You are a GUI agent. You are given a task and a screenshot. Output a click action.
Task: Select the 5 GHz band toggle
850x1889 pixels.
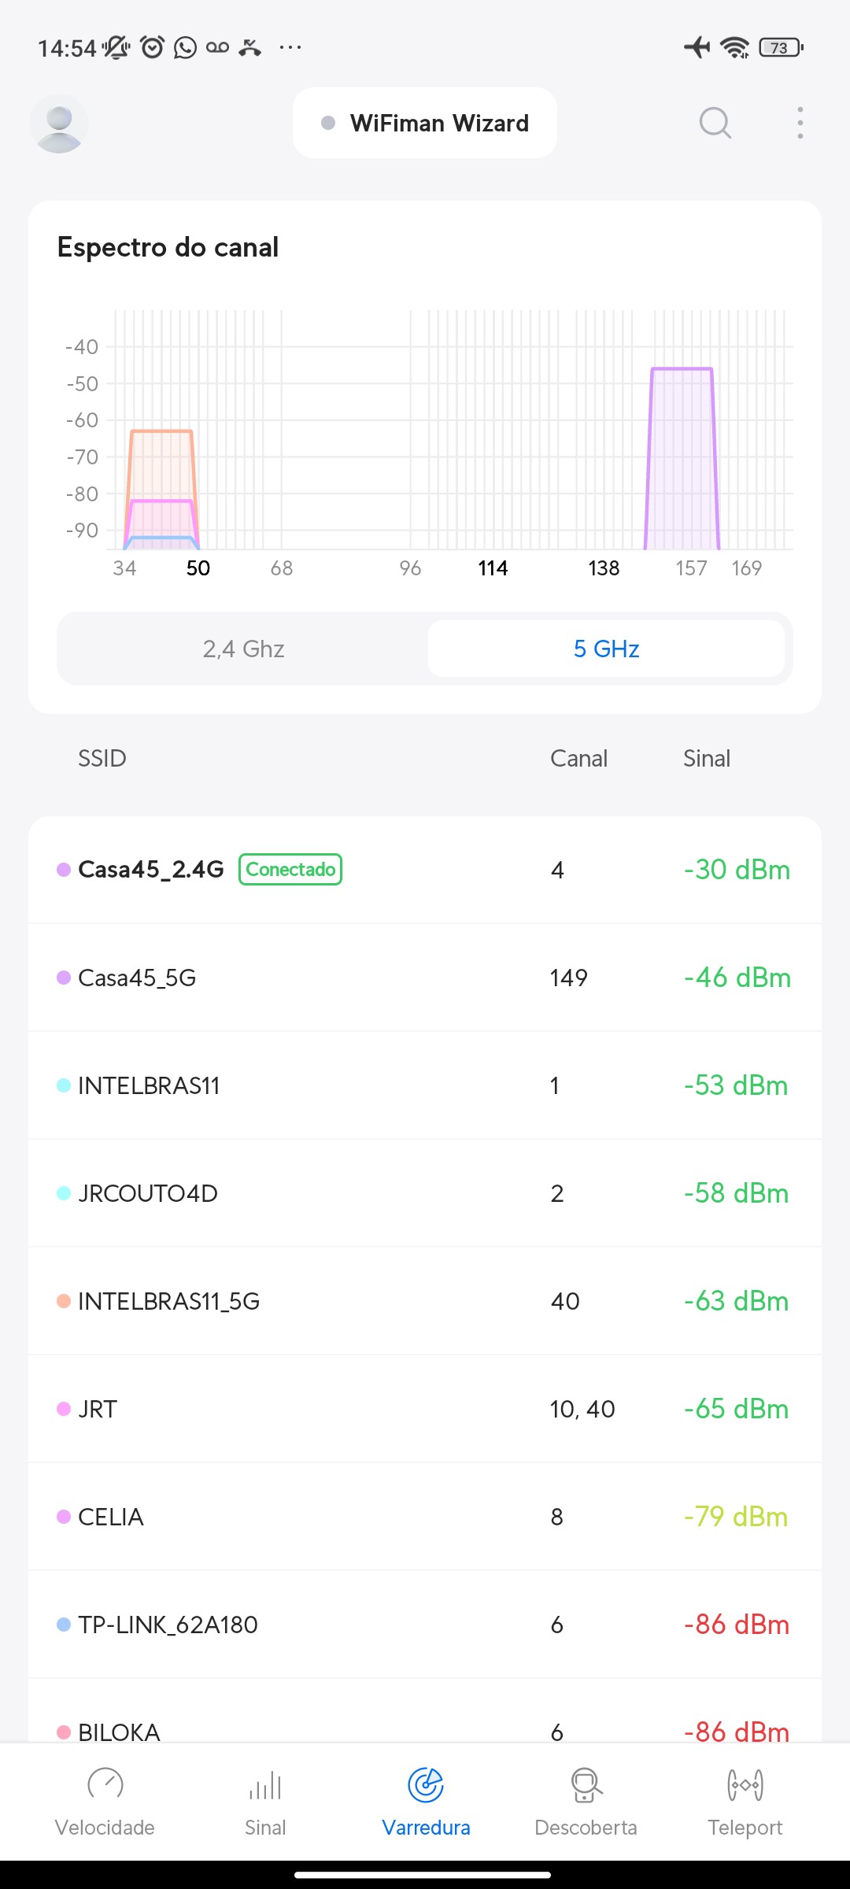pos(606,649)
